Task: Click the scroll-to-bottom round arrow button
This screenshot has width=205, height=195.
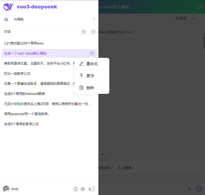Action: pyautogui.click(x=102, y=154)
